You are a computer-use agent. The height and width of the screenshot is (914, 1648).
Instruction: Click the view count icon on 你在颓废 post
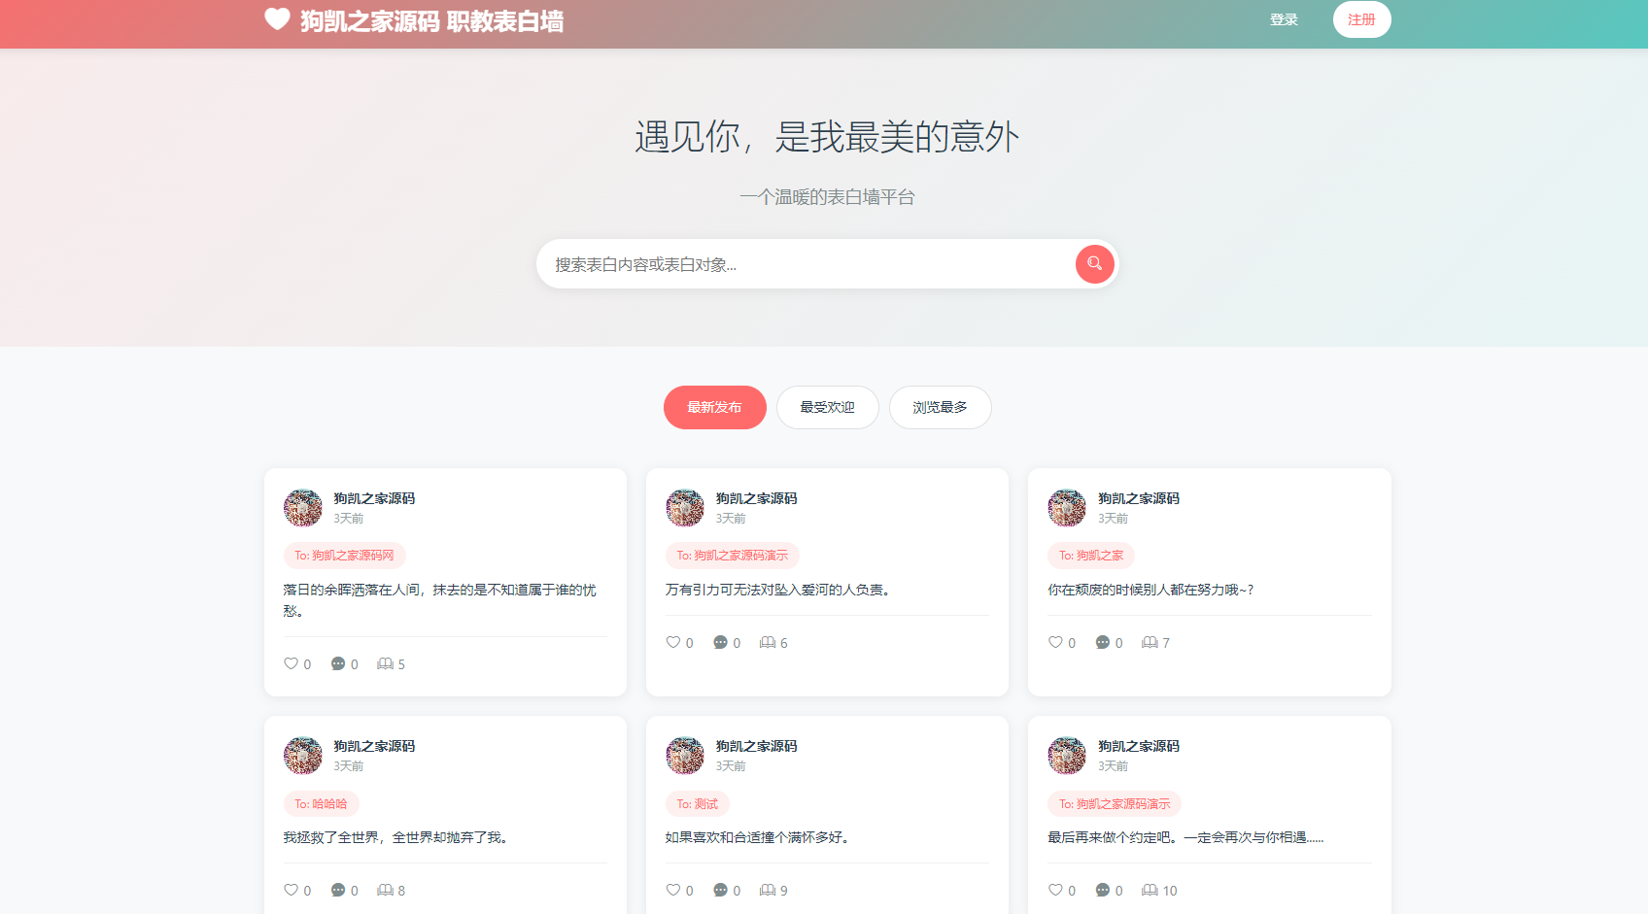(x=1150, y=642)
